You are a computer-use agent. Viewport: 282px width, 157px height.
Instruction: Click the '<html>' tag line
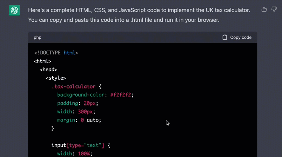pos(43,61)
